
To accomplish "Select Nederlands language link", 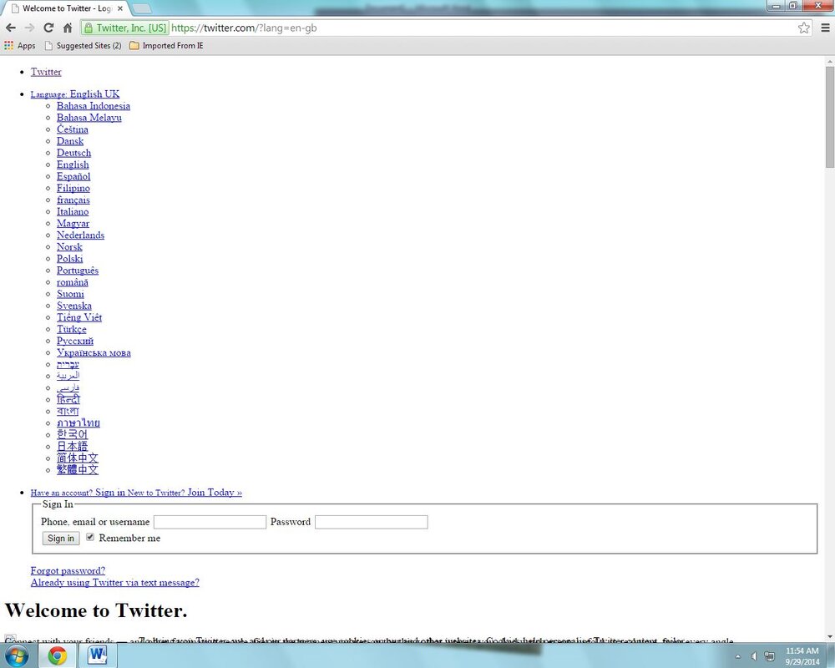I will (80, 235).
